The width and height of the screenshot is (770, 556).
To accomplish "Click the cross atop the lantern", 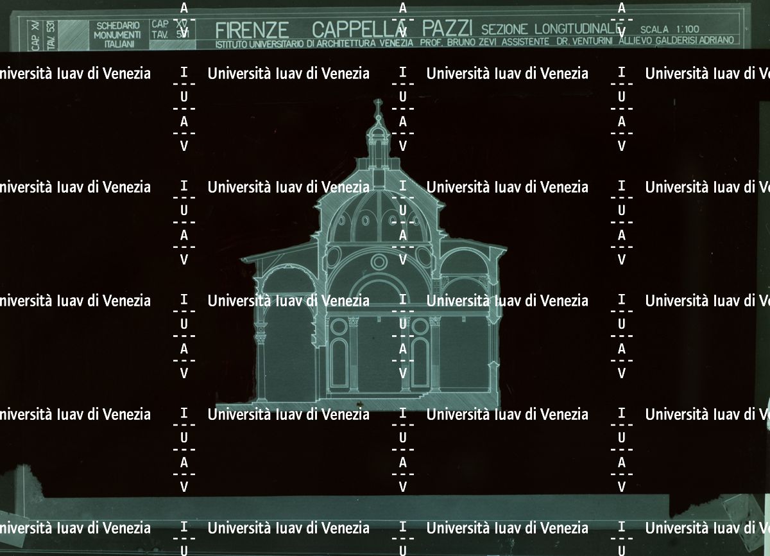I will 378,104.
